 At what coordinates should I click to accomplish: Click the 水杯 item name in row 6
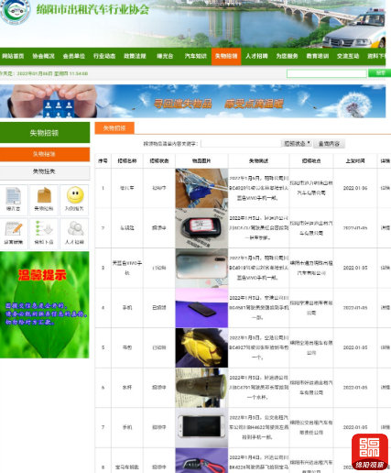[x=127, y=388]
